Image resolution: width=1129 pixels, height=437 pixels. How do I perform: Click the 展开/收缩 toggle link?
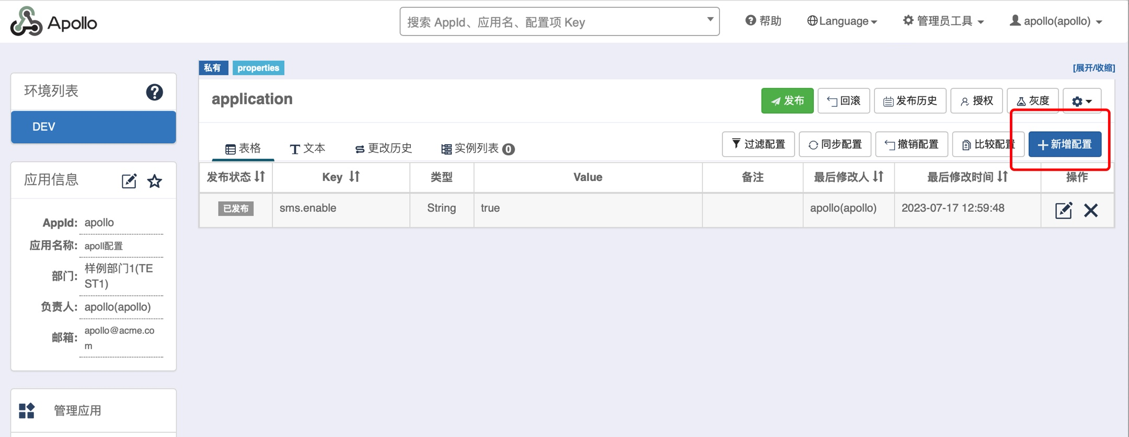(x=1093, y=68)
